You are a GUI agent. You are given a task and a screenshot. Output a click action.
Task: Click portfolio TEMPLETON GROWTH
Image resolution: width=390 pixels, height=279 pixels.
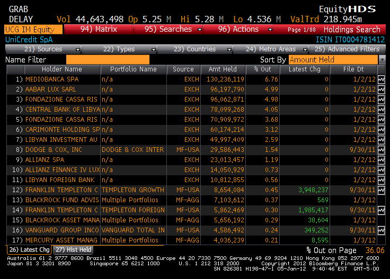(133, 190)
